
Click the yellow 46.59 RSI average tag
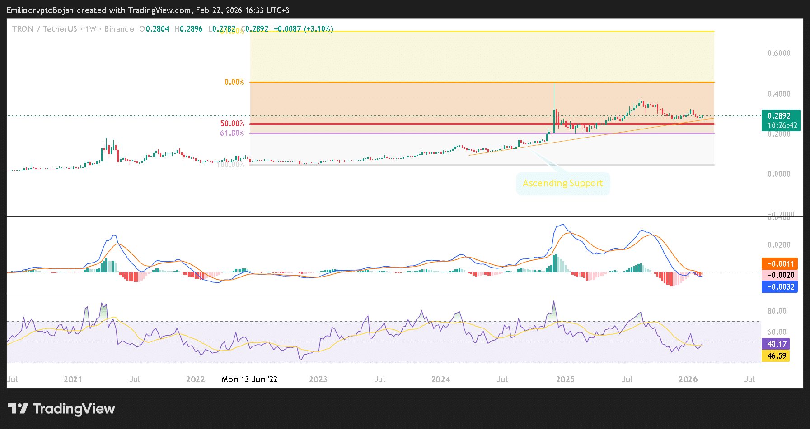(776, 356)
